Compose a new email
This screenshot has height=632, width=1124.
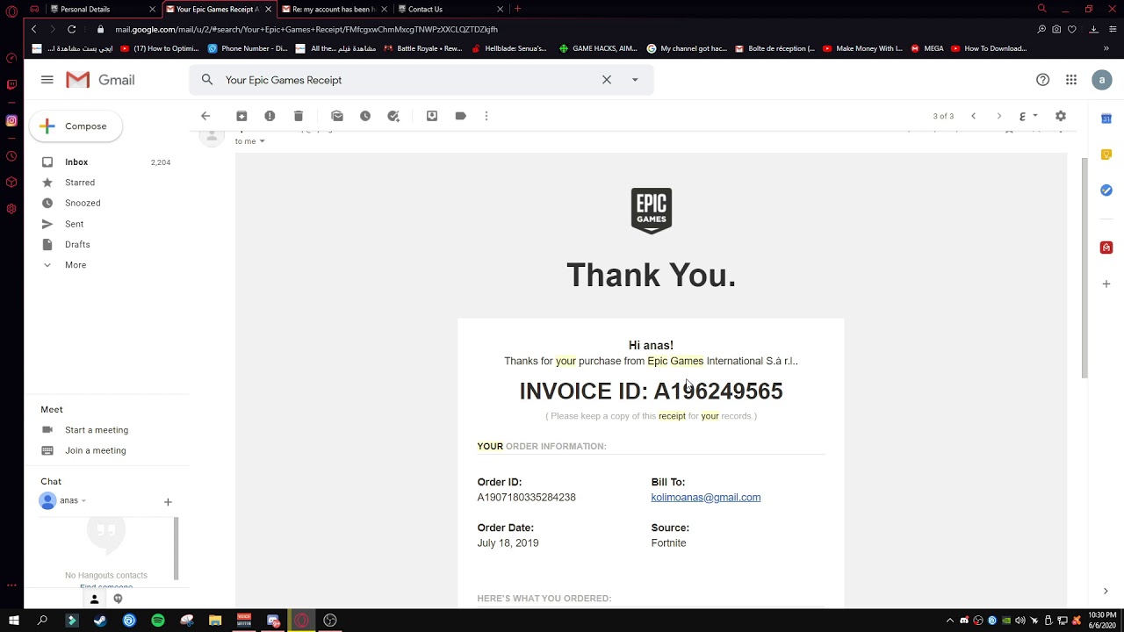pos(76,126)
